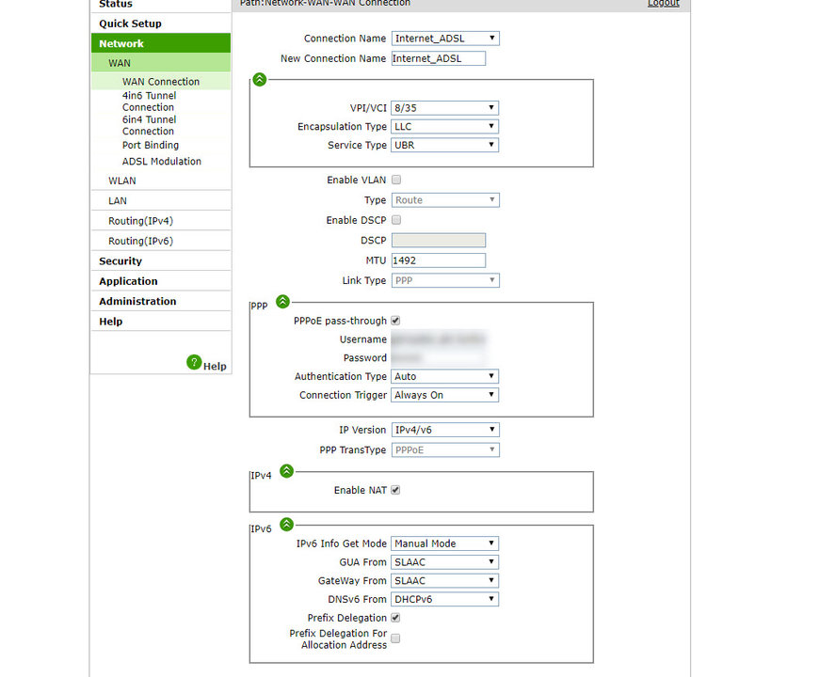The image size is (835, 677).
Task: Collapse the VPI/VCI settings section
Action: (x=259, y=80)
